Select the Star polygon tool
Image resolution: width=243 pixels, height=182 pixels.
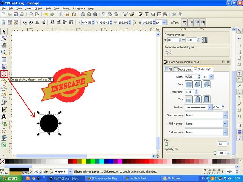[4, 81]
